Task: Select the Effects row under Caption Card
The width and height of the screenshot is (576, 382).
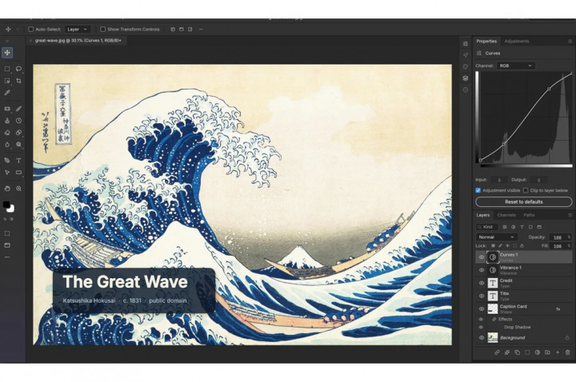Action: tap(524, 319)
